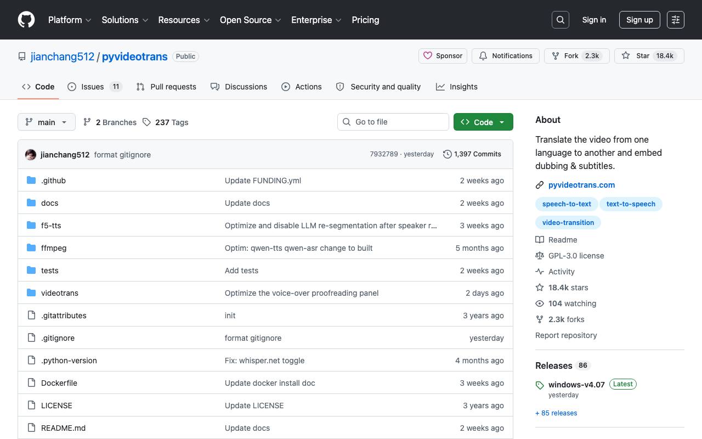This screenshot has height=439, width=702.
Task: Click the LICENSE file icon
Action: (x=31, y=405)
